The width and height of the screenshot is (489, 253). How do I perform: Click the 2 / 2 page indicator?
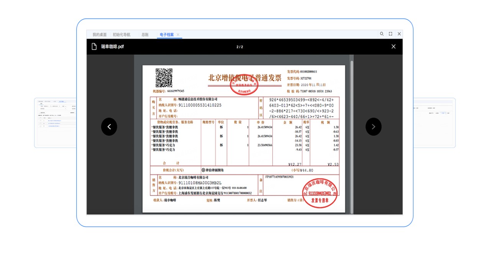point(240,47)
